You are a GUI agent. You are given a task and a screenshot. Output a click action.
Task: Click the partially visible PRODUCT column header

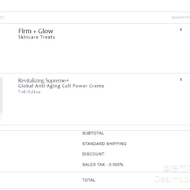(2, 17)
